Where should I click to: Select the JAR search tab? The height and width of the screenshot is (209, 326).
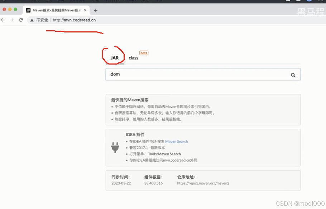(115, 58)
